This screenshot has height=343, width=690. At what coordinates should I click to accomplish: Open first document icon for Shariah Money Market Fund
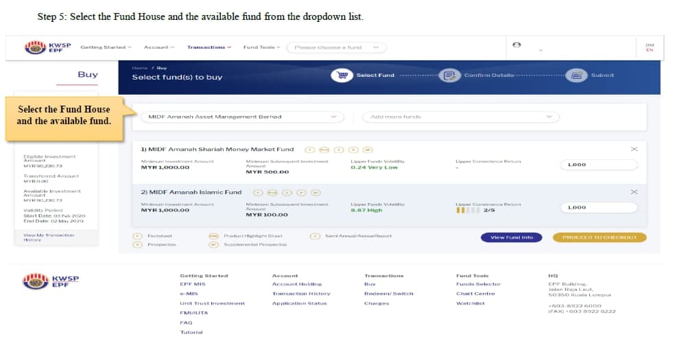tap(310, 150)
